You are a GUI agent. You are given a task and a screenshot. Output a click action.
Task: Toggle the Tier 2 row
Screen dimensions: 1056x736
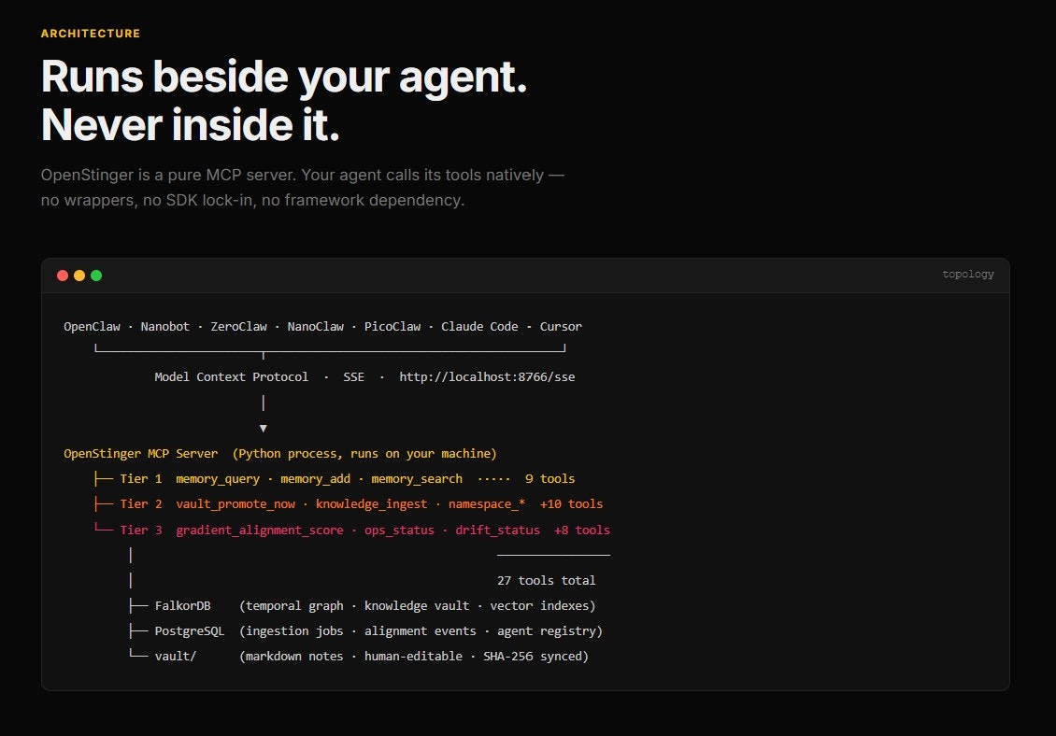140,503
